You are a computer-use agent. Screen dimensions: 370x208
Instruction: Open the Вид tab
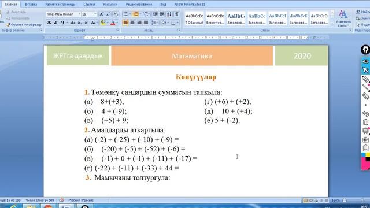(x=163, y=4)
